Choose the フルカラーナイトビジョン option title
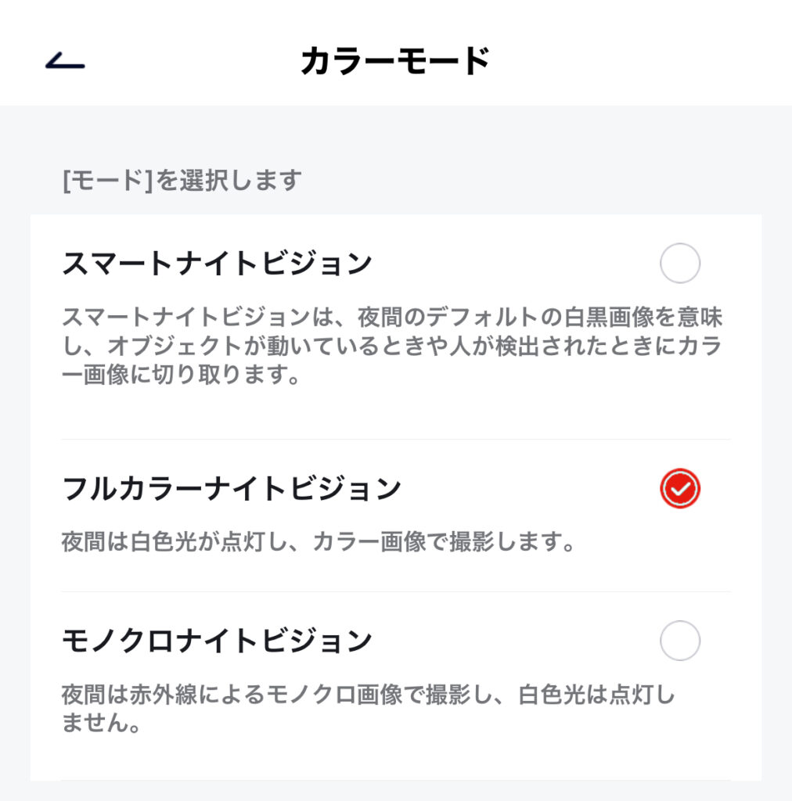792x801 pixels. click(232, 489)
